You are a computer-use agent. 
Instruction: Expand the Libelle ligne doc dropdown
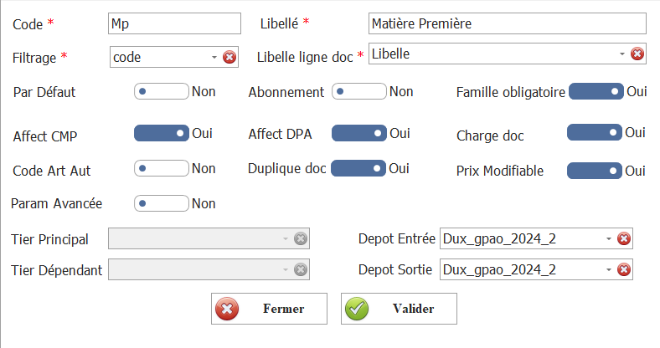coord(622,54)
